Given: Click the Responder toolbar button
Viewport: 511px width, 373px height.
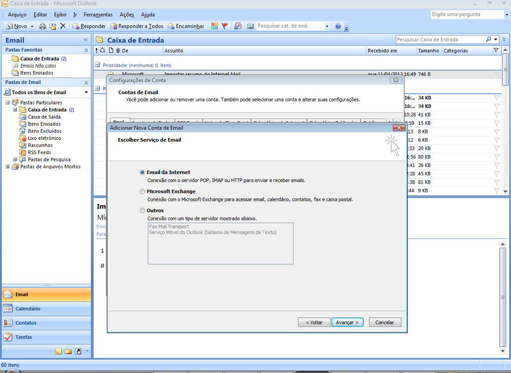Looking at the screenshot, I should [89, 26].
